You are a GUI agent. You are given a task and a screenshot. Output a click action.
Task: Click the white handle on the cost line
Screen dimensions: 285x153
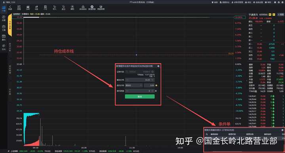[137, 55]
